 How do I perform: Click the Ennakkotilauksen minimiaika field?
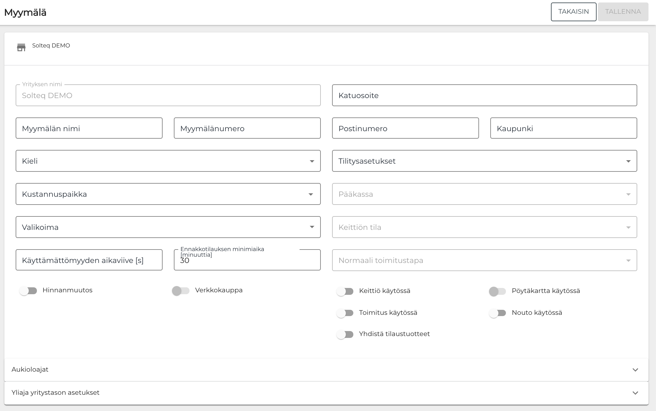(x=247, y=261)
